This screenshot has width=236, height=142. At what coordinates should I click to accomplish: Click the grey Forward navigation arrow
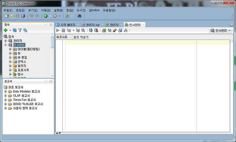[55, 16]
